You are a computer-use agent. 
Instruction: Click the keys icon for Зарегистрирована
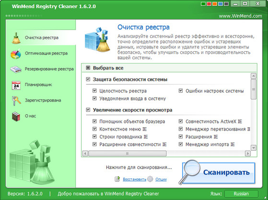click(x=16, y=100)
